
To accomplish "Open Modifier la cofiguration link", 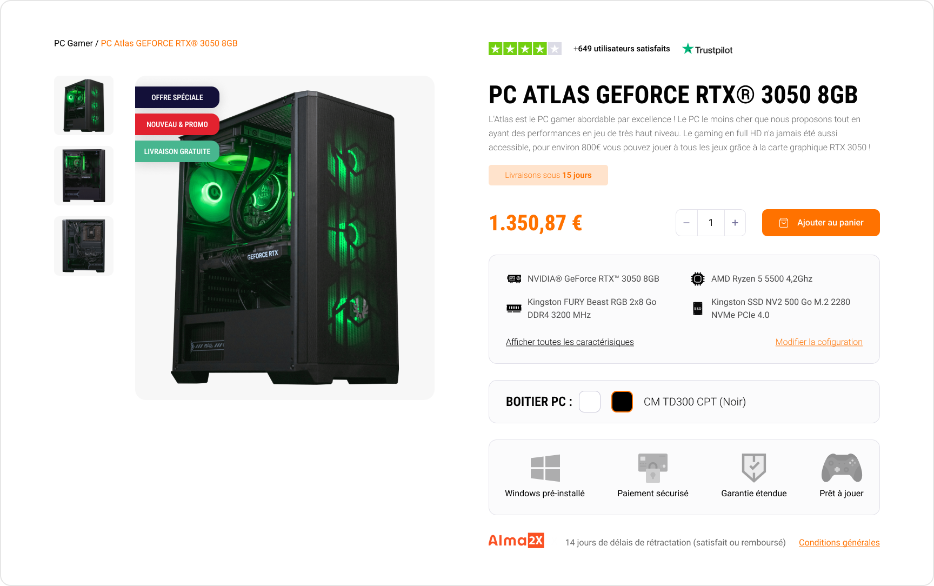I will pos(819,342).
